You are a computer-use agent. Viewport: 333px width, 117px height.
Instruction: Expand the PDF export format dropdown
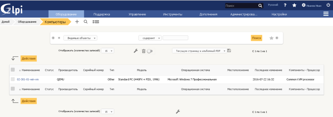click(x=199, y=51)
